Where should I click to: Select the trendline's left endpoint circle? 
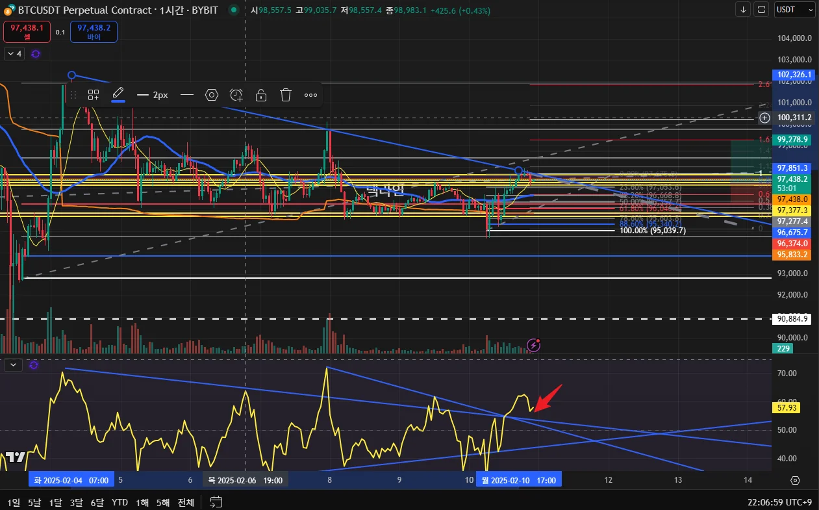point(71,75)
